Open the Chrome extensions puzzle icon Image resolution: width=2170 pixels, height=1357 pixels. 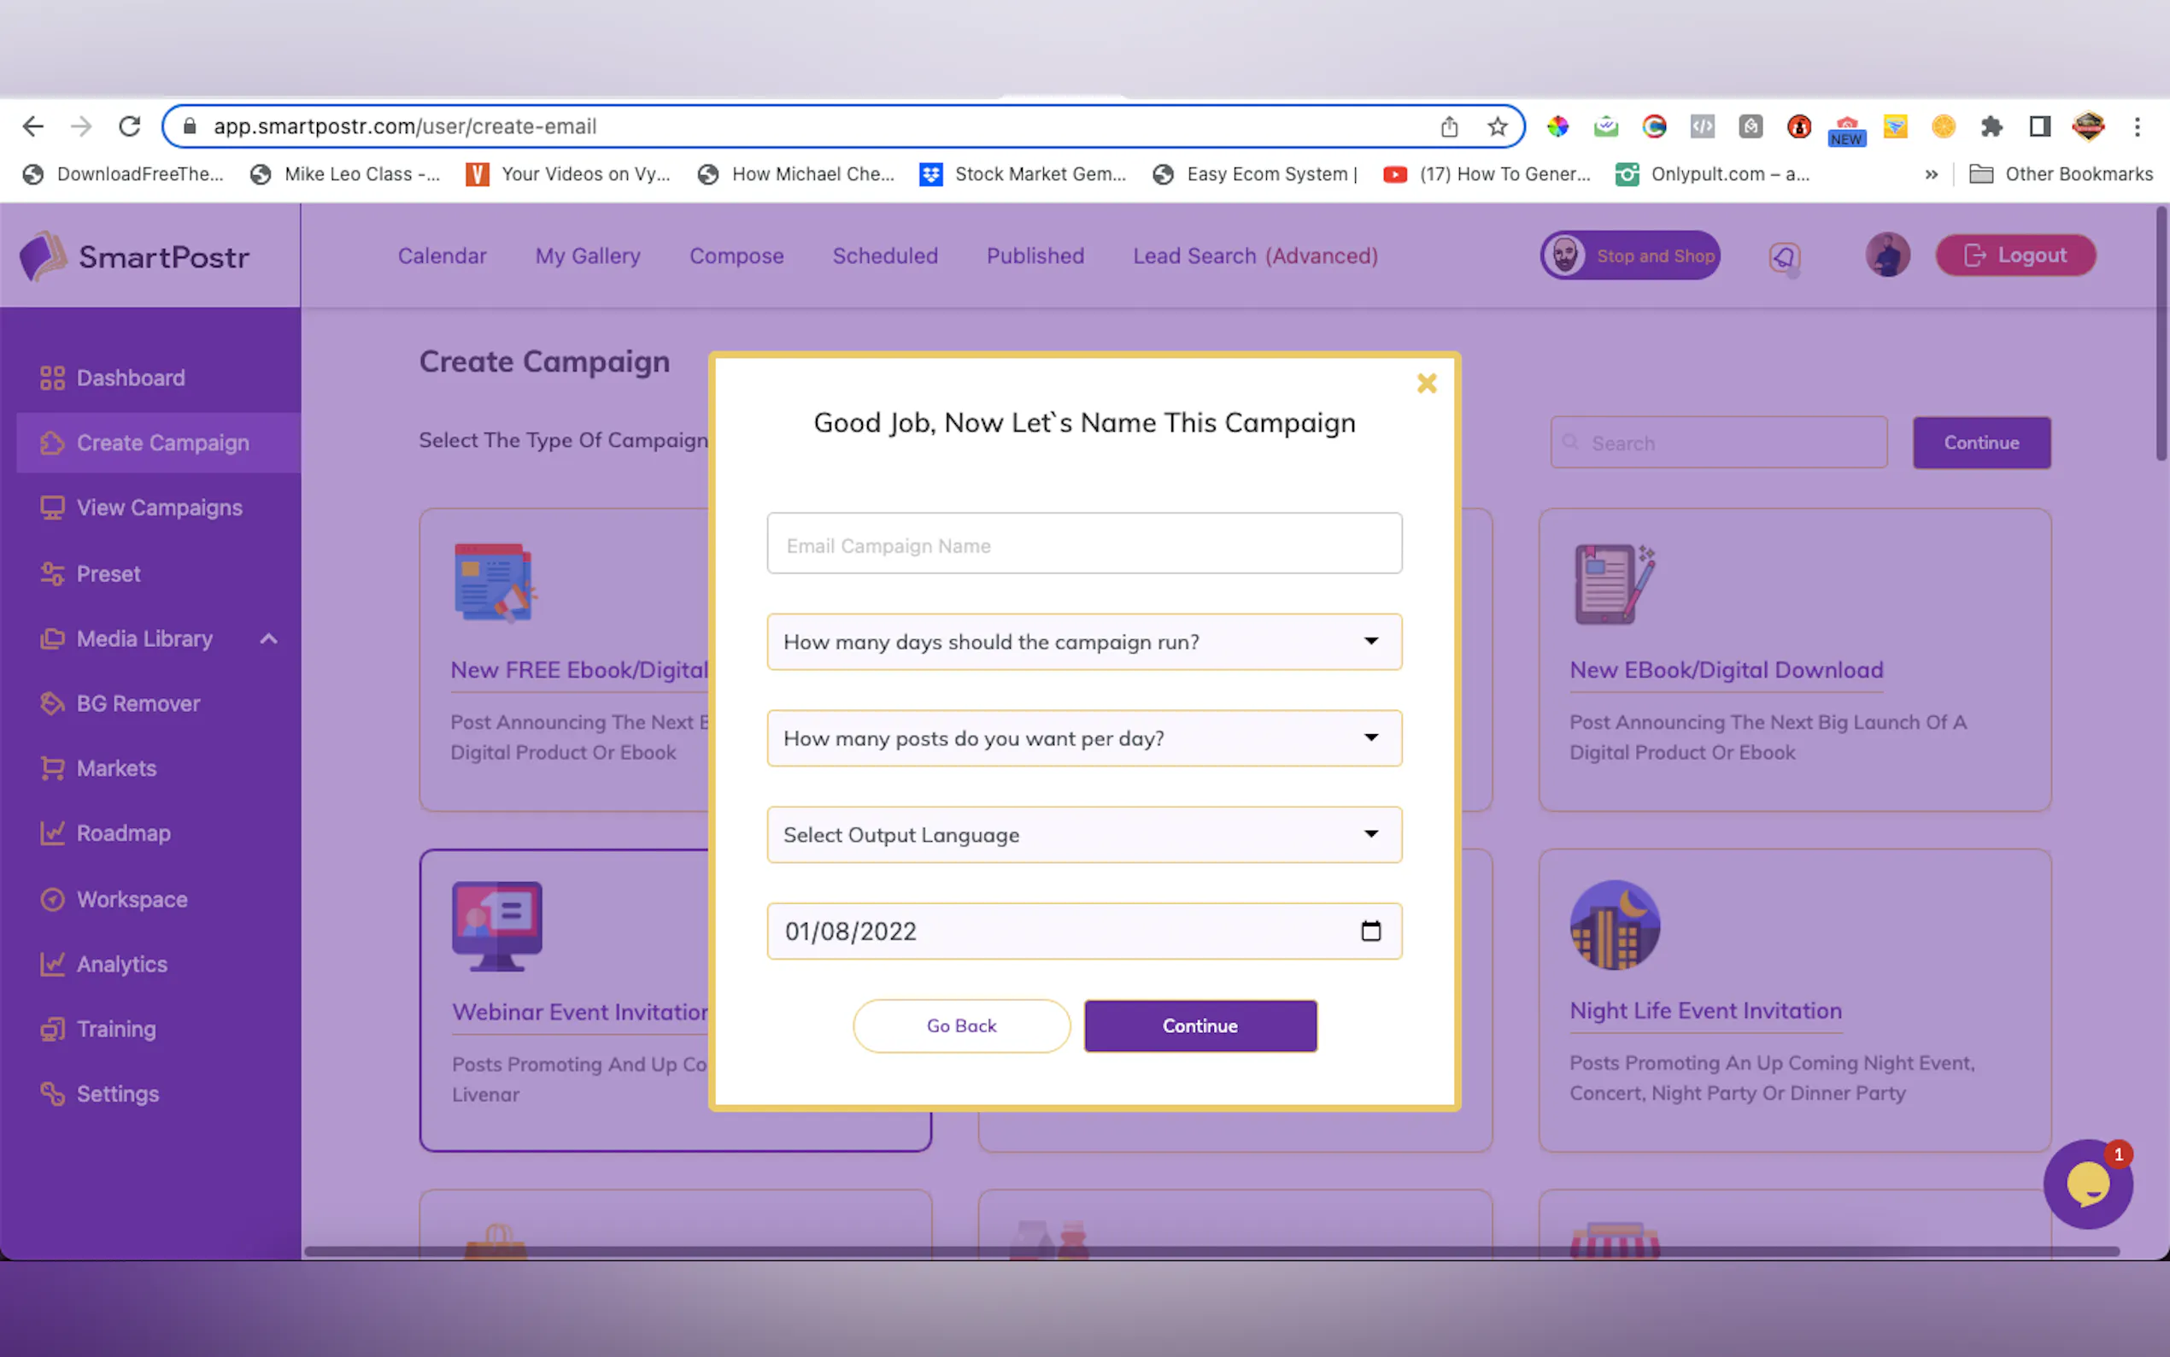pyautogui.click(x=1991, y=126)
